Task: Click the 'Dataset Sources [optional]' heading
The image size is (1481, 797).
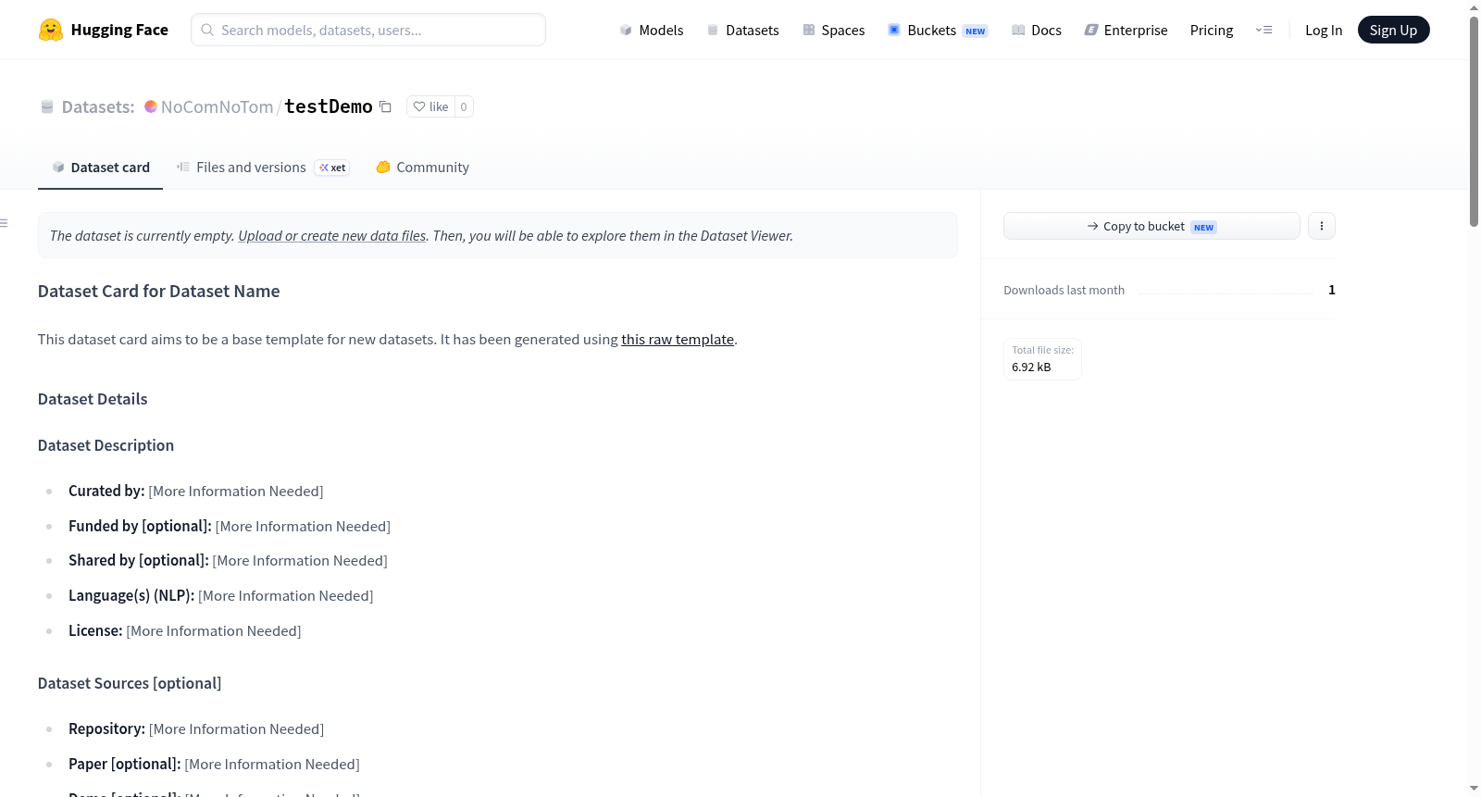Action: pyautogui.click(x=130, y=683)
